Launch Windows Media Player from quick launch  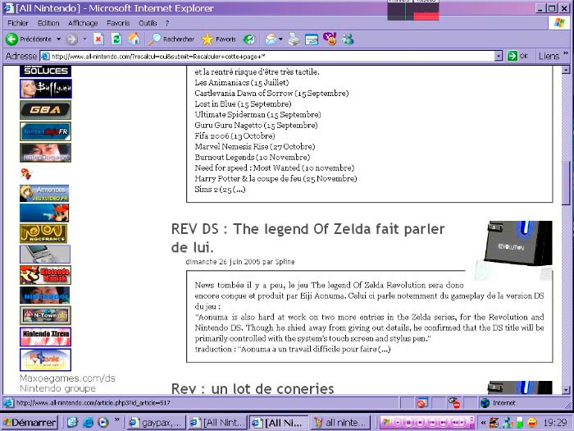coord(102,423)
